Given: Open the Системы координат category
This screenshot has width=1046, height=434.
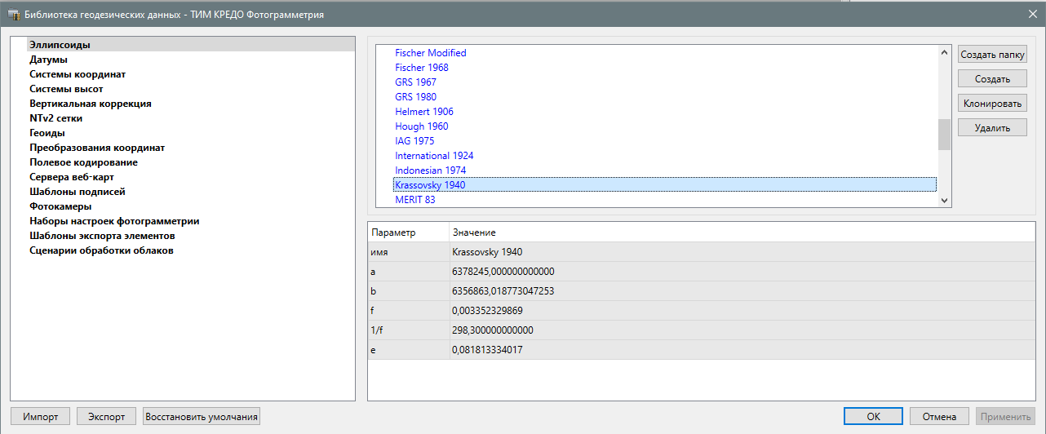Looking at the screenshot, I should 78,74.
